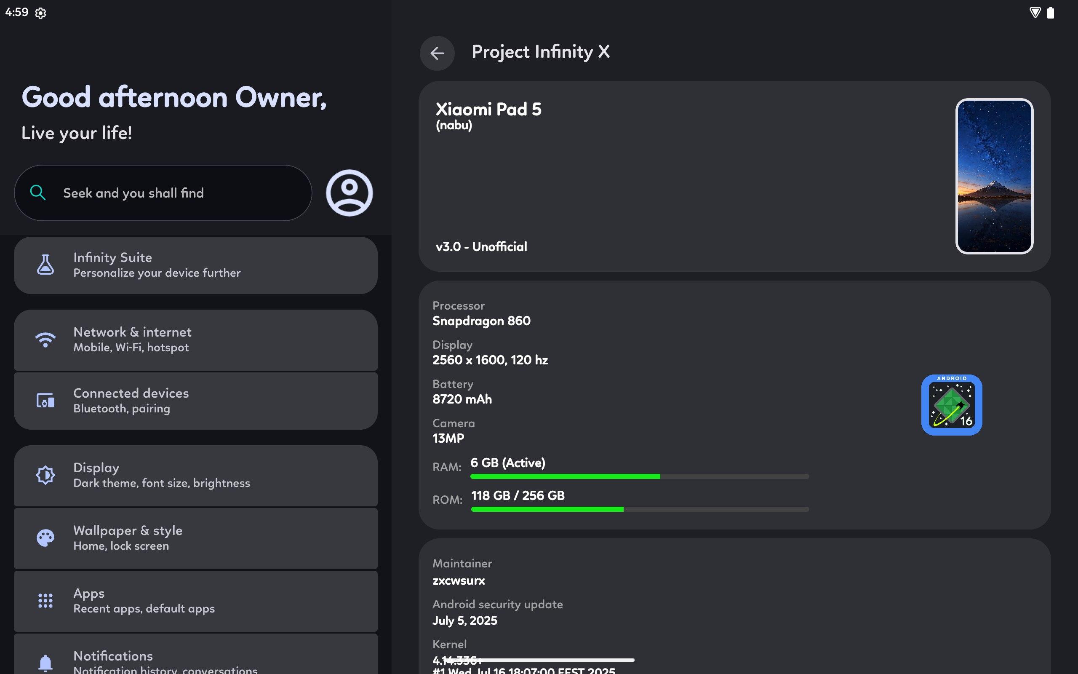Go back using the arrow button

pyautogui.click(x=437, y=53)
